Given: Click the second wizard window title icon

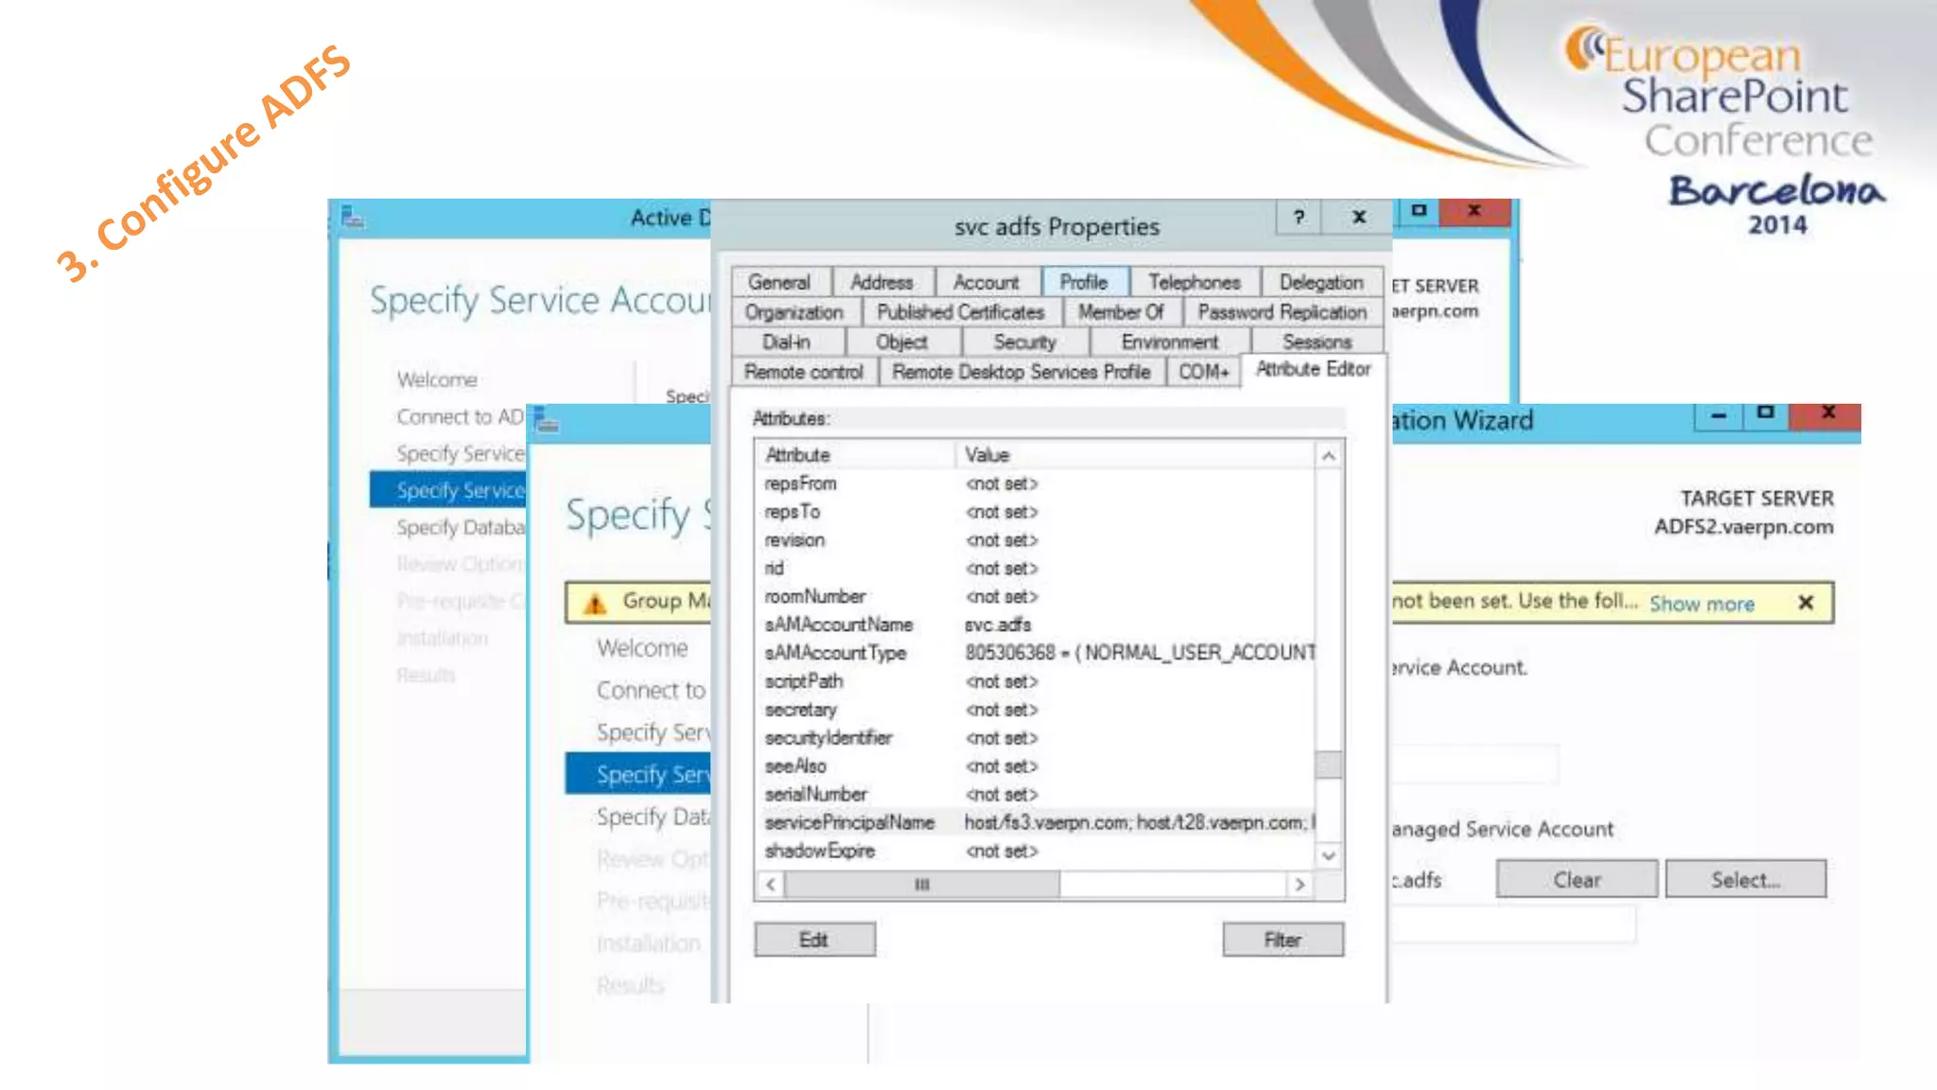Looking at the screenshot, I should click(546, 420).
